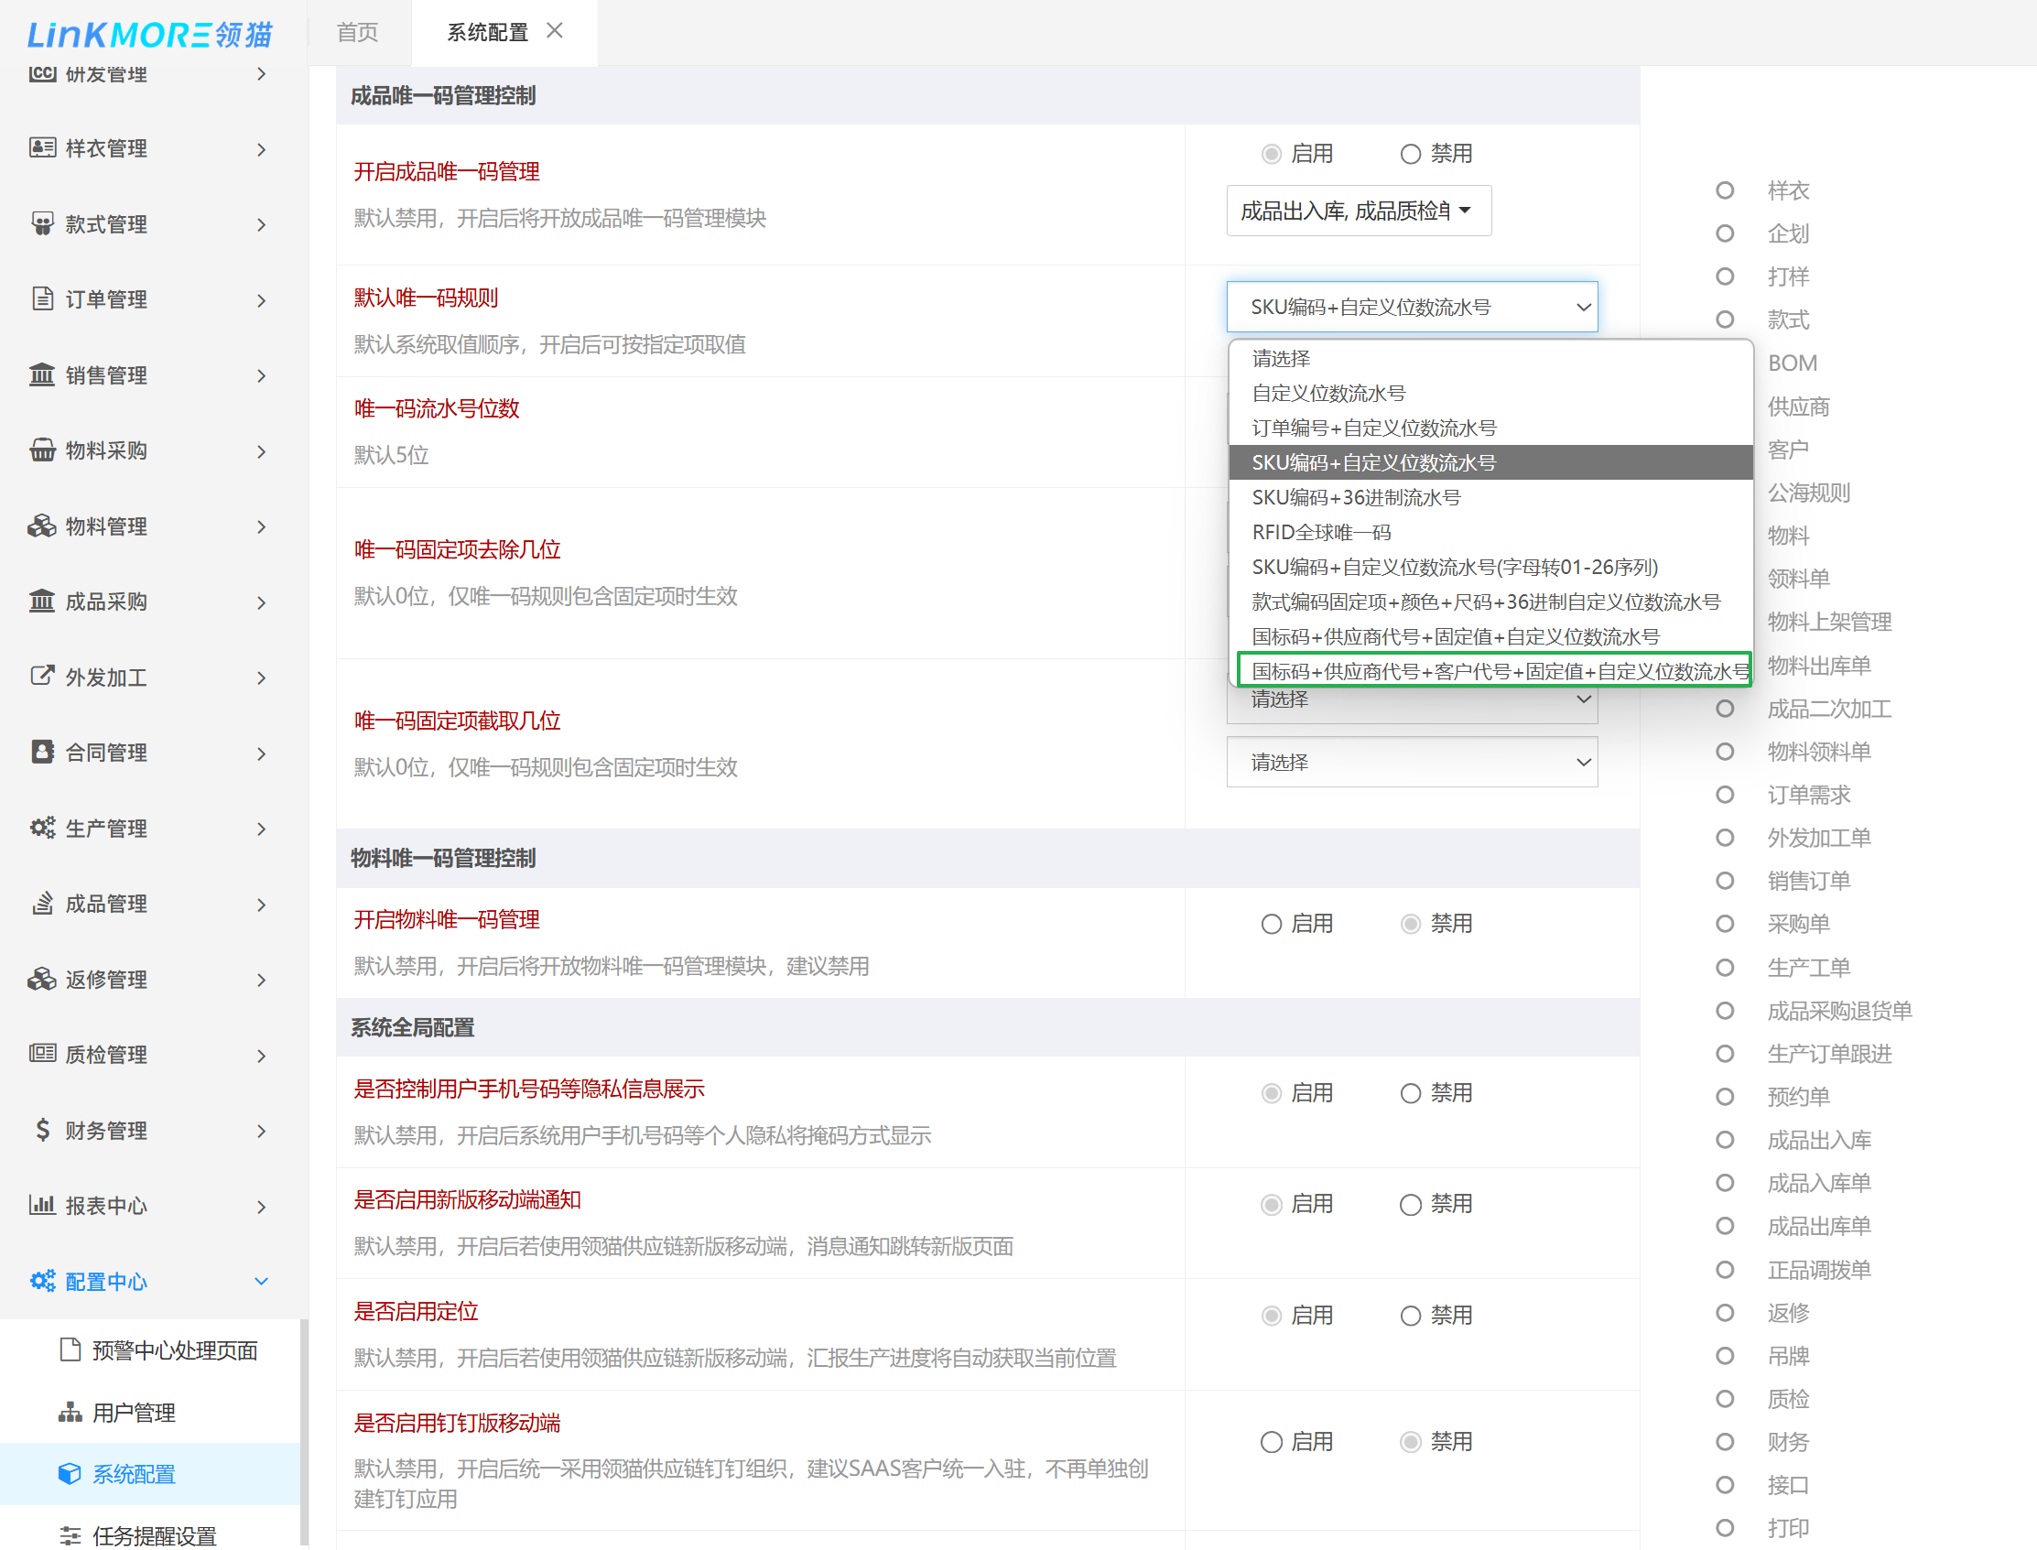Click the 报表中心 chart icon

point(42,1205)
